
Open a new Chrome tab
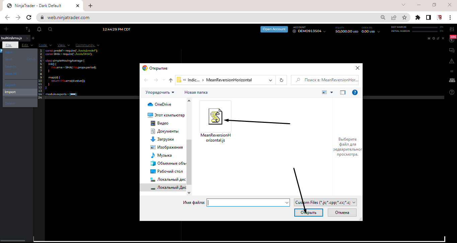[x=90, y=6]
